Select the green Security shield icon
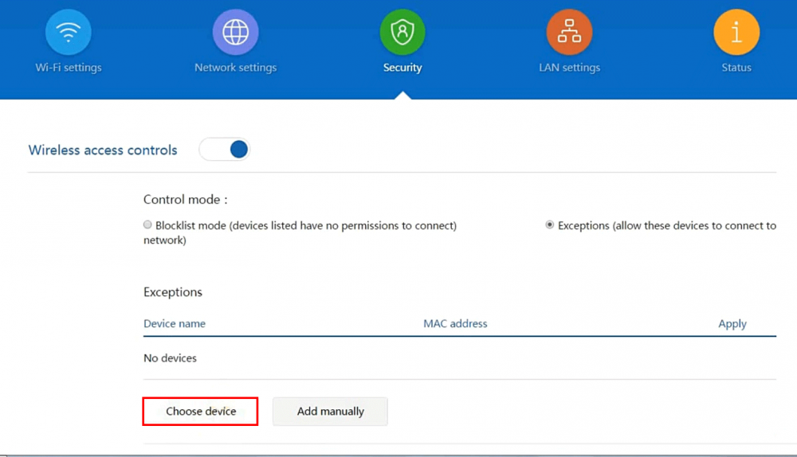This screenshot has width=797, height=457. click(x=402, y=33)
